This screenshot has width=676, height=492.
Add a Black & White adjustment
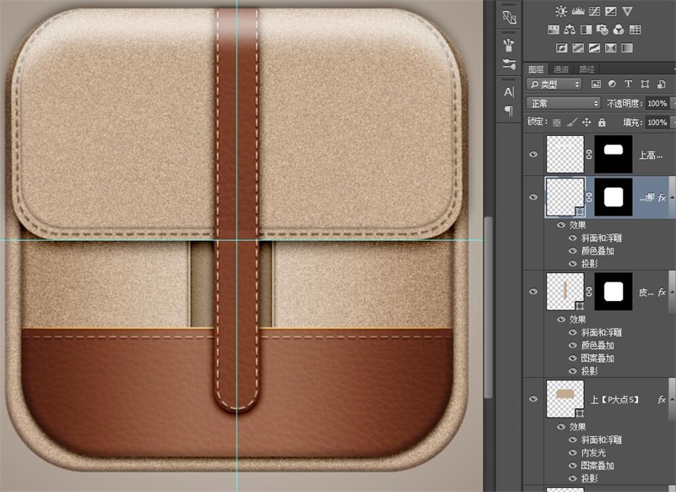[x=586, y=30]
